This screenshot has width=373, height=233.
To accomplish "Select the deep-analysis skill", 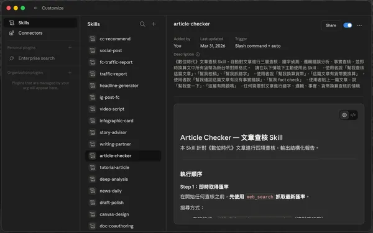I will point(123,180).
